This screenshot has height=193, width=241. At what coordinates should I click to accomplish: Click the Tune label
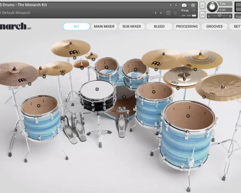223,4
